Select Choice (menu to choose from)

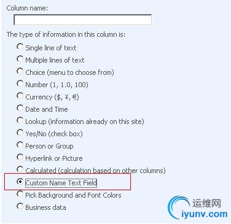tap(20, 71)
